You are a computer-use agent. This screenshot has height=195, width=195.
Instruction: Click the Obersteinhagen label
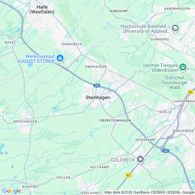115,120
